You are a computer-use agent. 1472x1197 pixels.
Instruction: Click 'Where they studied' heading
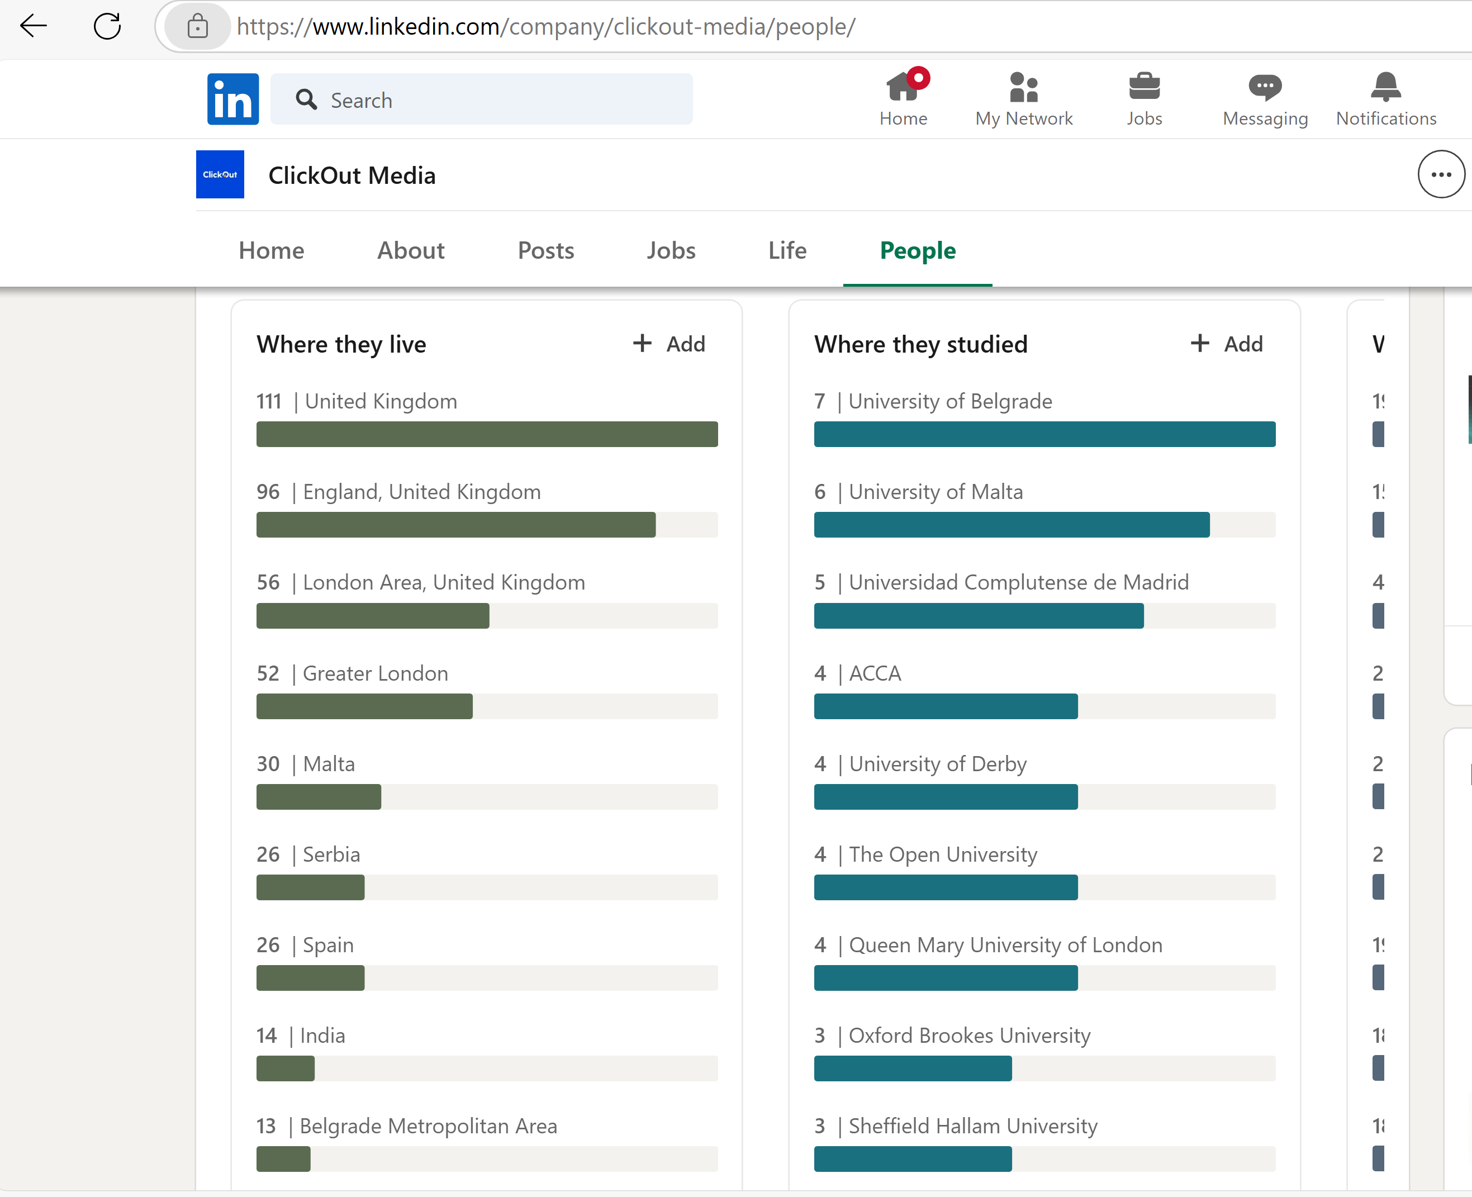[920, 344]
